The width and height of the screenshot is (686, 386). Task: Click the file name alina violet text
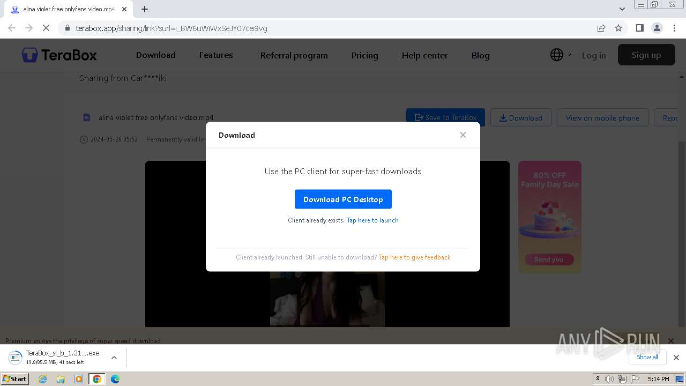click(x=156, y=117)
